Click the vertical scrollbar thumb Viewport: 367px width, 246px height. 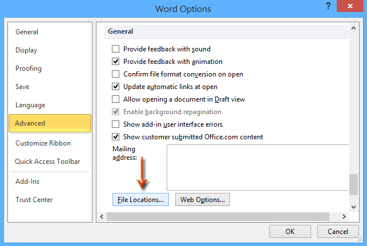click(353, 184)
